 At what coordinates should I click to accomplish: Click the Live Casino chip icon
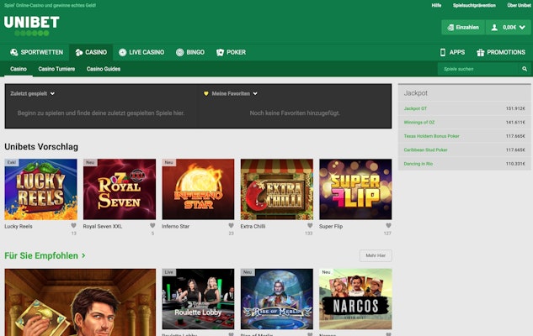click(122, 52)
